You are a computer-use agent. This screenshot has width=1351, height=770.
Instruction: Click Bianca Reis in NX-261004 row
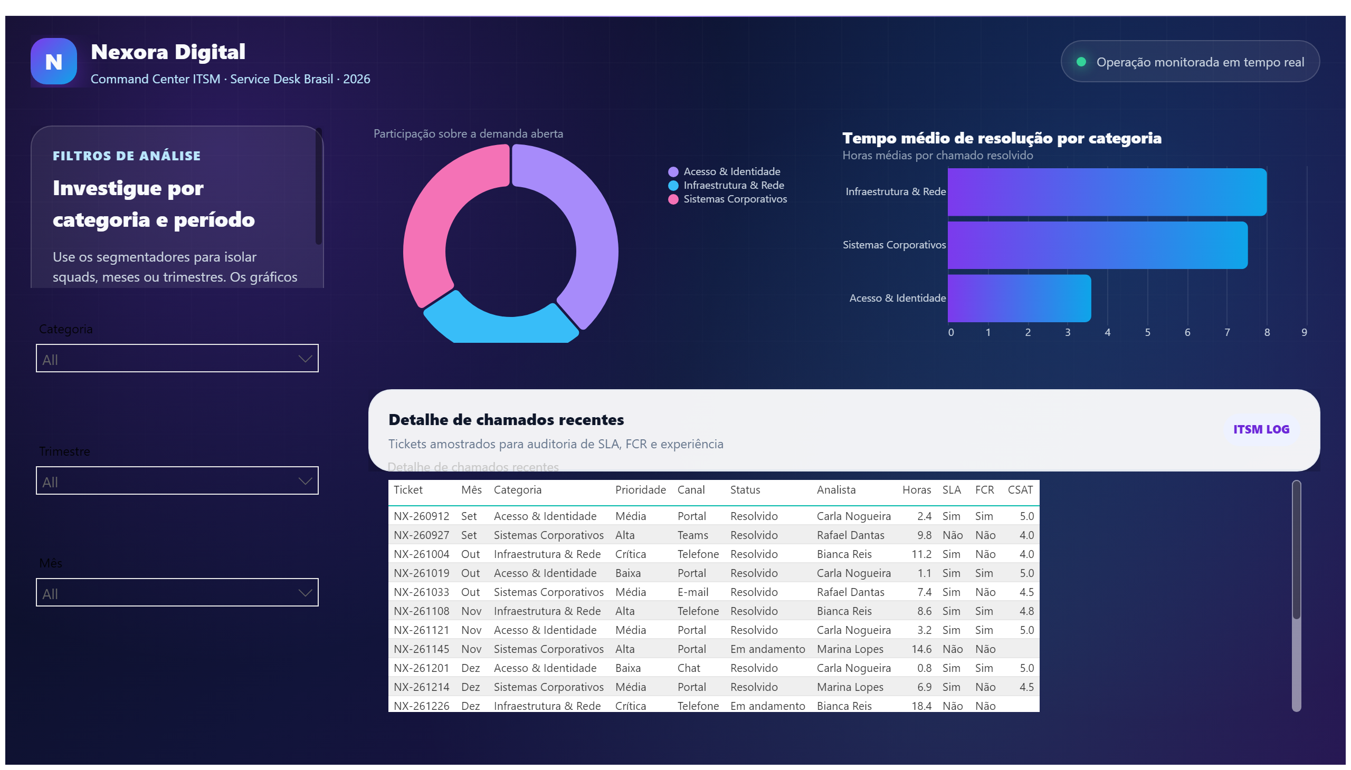[843, 554]
